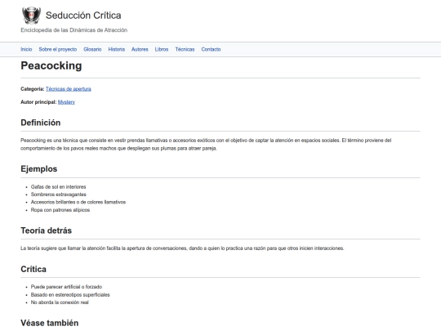The image size is (441, 331).
Task: Click the definition paragraph starting 'Peacocking es una técnica'
Action: point(206,145)
